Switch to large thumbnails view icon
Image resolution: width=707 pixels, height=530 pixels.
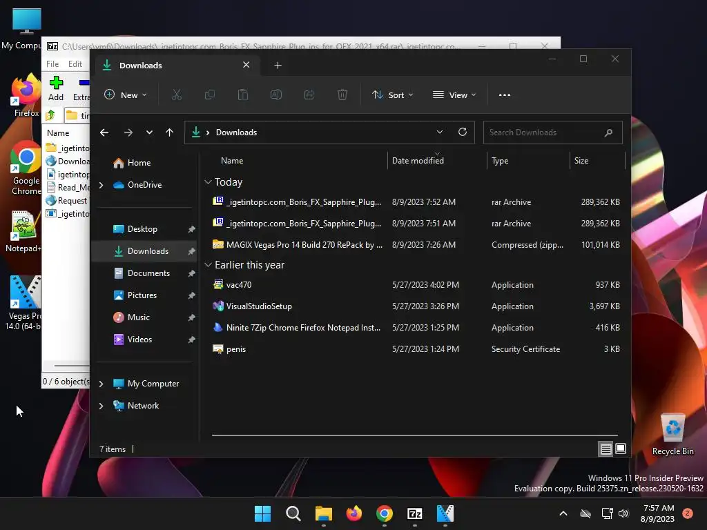[x=621, y=449]
